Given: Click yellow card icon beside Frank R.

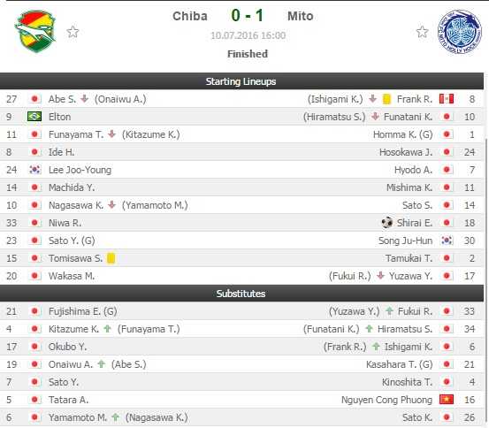Looking at the screenshot, I should (386, 99).
